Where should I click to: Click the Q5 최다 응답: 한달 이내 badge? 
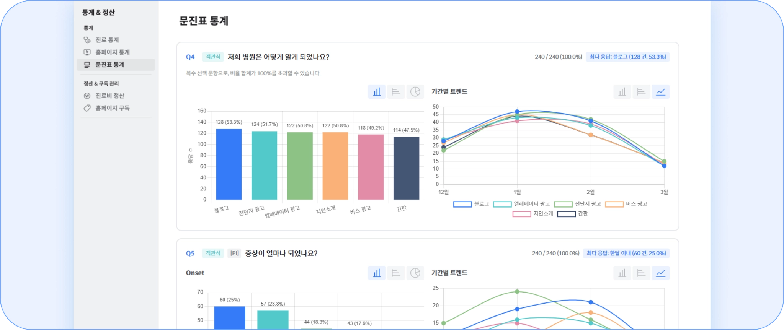(x=626, y=253)
